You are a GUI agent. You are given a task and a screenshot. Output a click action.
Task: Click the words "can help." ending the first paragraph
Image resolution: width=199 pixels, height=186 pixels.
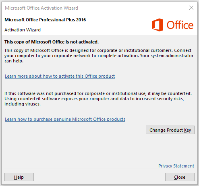pos(14,61)
